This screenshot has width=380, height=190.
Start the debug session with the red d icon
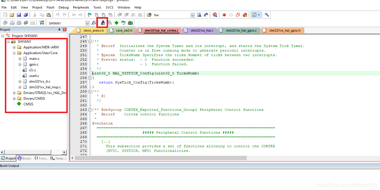[215, 15]
